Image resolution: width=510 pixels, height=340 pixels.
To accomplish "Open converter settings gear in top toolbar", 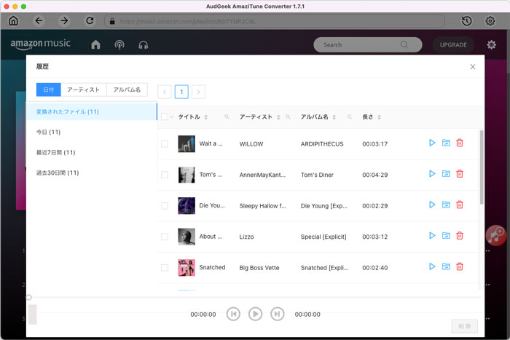I will tap(490, 21).
